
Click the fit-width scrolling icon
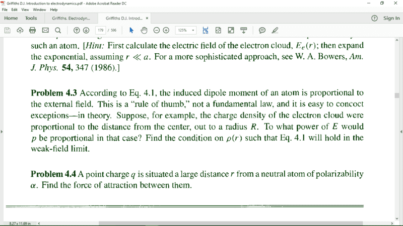point(206,30)
